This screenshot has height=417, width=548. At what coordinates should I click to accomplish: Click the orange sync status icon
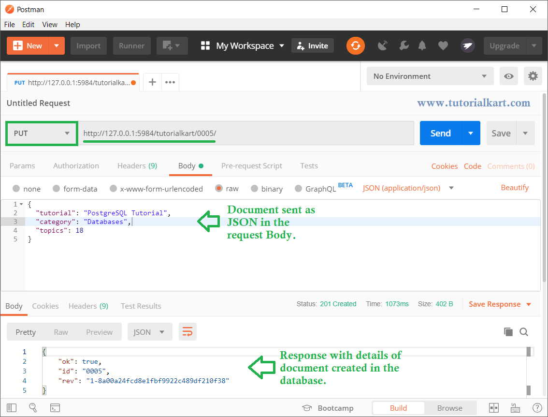[x=356, y=45]
